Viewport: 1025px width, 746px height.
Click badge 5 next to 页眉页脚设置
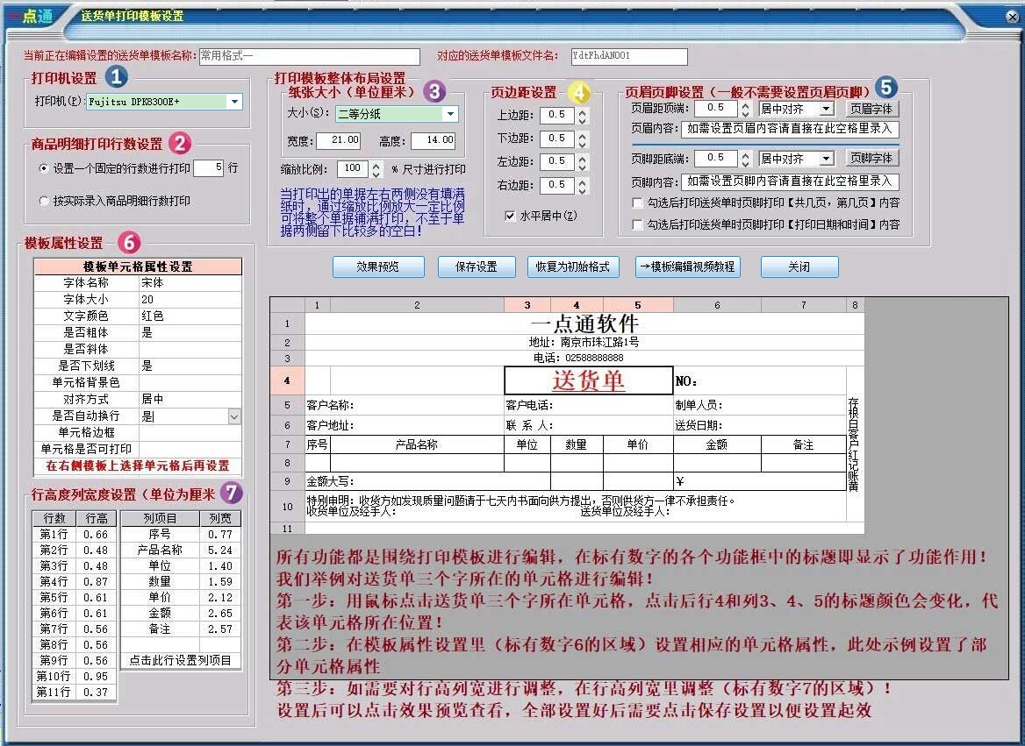[888, 87]
